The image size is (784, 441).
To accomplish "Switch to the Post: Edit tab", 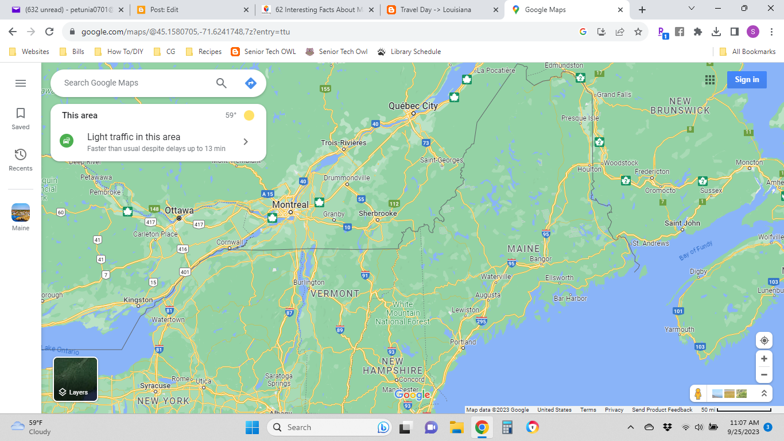I will tap(193, 10).
